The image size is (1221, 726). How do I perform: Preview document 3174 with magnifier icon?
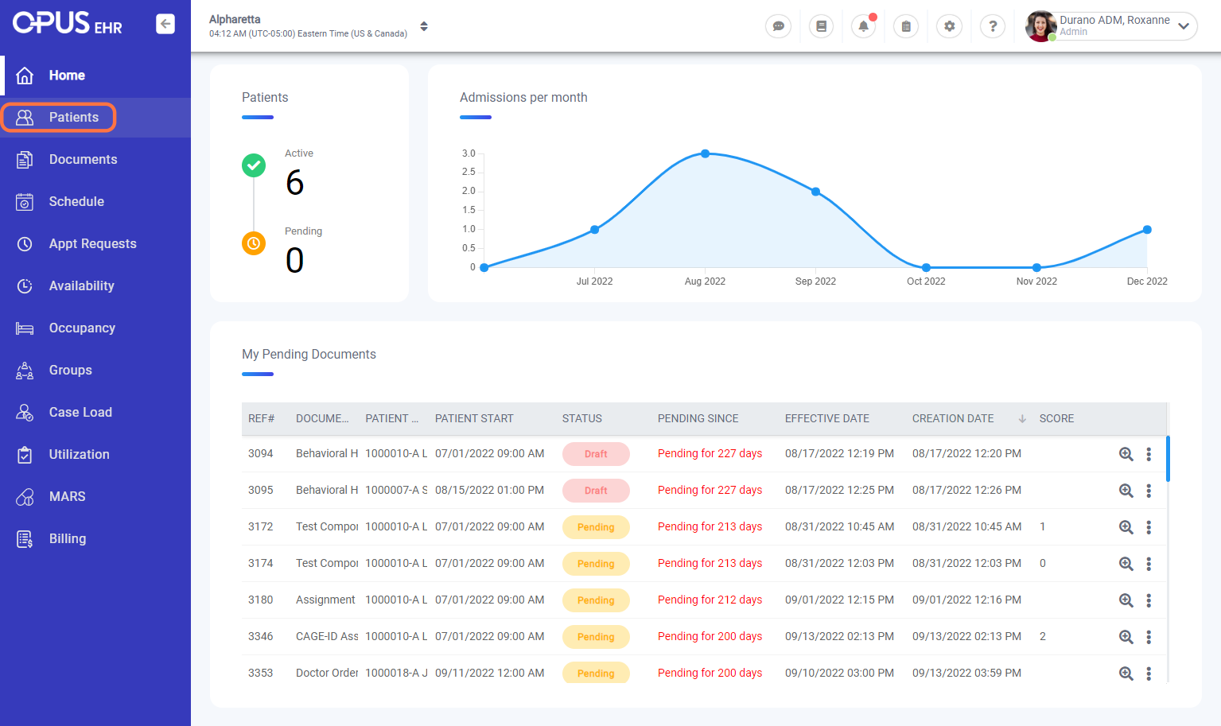1126,564
